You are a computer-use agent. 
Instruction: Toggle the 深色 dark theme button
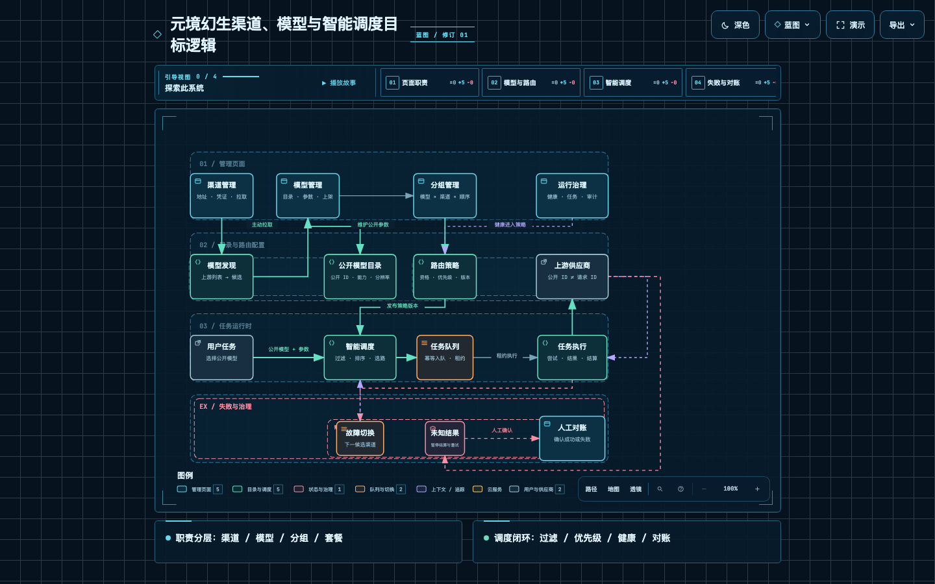(x=735, y=25)
